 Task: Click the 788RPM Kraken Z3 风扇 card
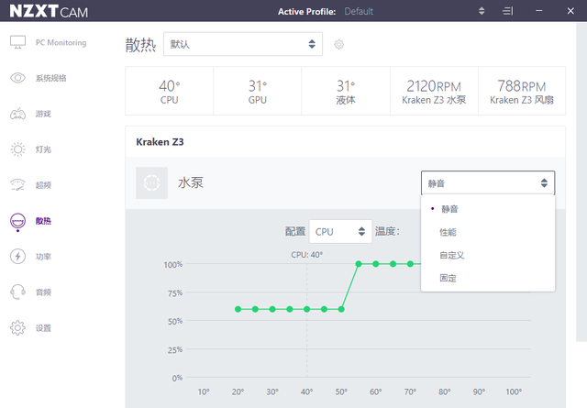(x=522, y=91)
